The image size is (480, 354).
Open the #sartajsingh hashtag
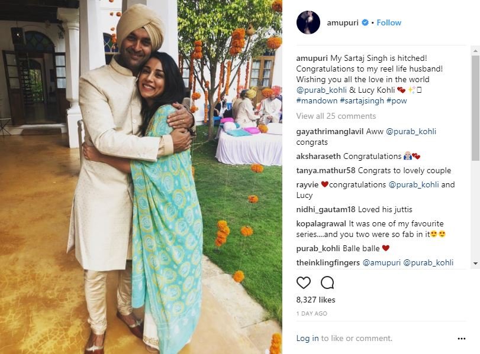pyautogui.click(x=362, y=100)
